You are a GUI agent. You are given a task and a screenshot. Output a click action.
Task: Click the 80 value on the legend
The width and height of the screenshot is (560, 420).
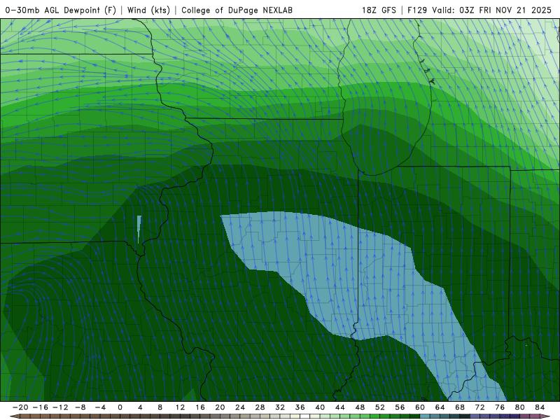coord(520,407)
